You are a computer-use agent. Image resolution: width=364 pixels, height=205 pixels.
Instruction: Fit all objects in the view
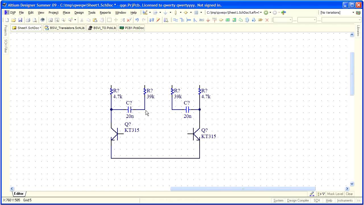(x=50, y=20)
